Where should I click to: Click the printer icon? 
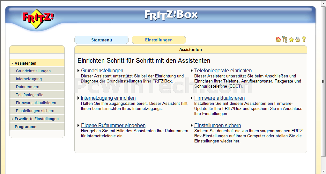point(298,39)
